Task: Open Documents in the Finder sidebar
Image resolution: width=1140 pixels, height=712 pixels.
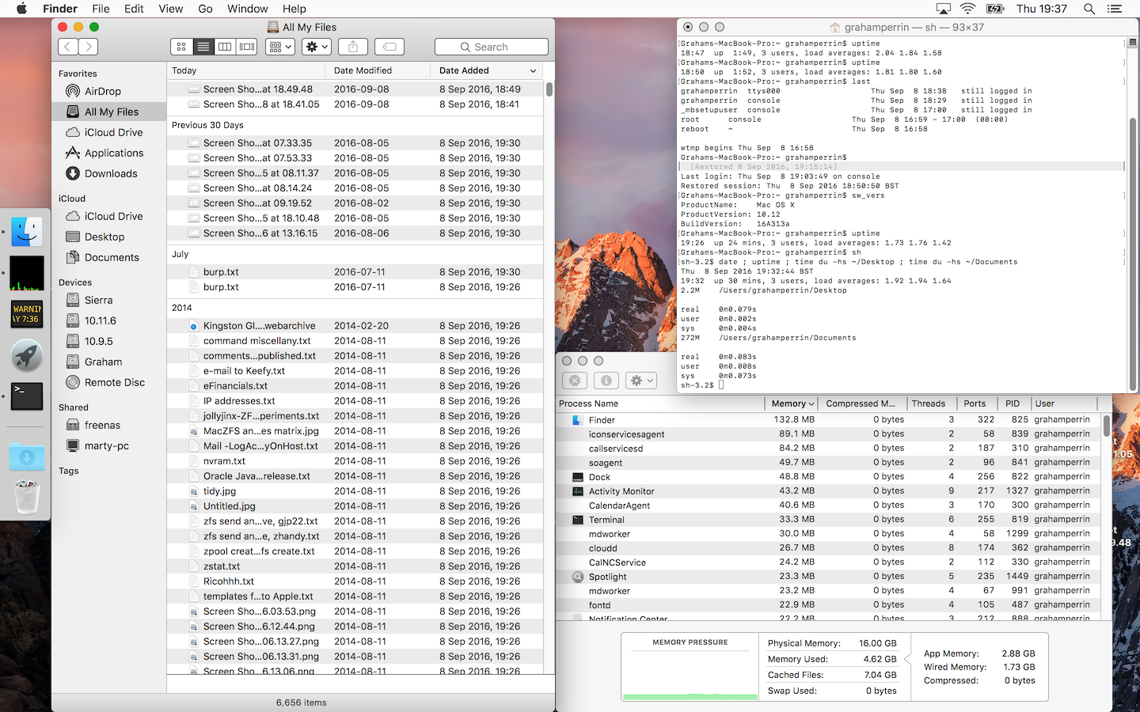Action: click(x=109, y=257)
